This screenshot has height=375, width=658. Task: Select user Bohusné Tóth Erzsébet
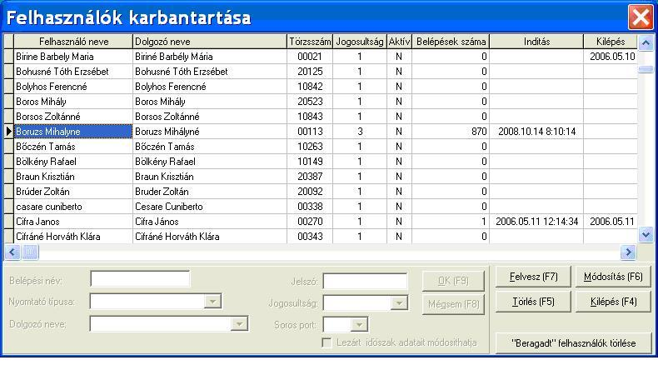[73, 72]
